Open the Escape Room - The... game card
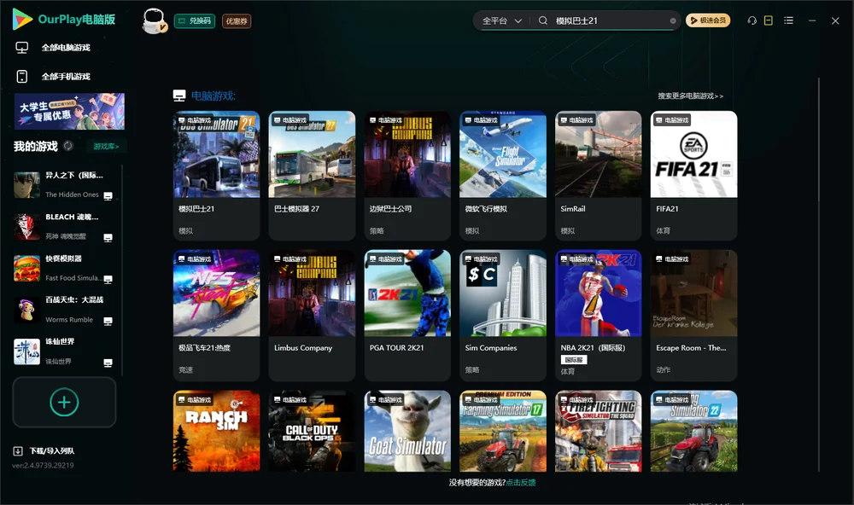Viewport: 854px width, 505px height. (x=693, y=315)
